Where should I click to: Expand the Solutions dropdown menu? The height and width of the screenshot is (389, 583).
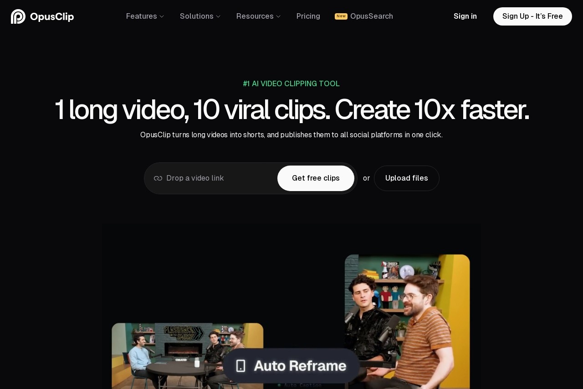pyautogui.click(x=196, y=16)
